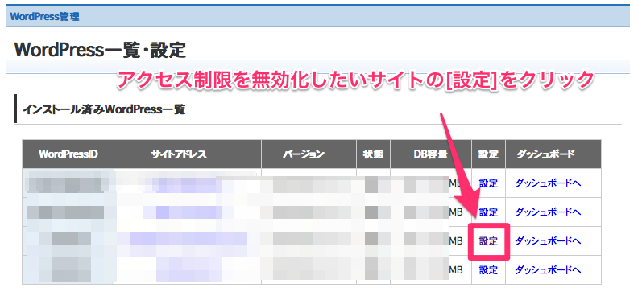Click the DB容量 column header
Screen dimensions: 638x296
coord(431,154)
